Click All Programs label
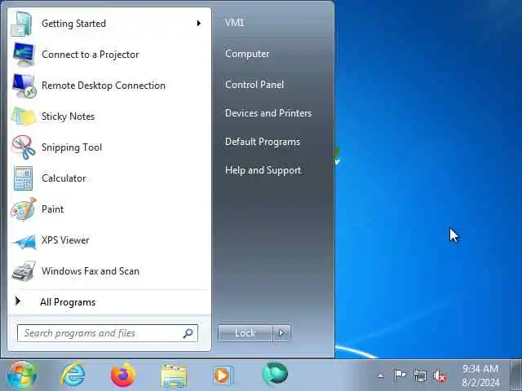 (68, 302)
